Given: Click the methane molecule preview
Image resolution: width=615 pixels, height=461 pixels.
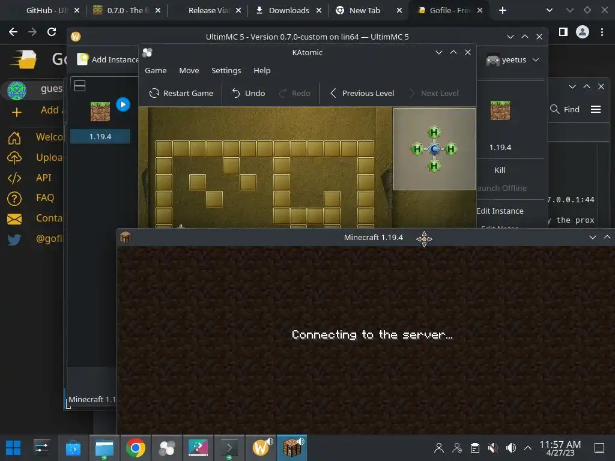Looking at the screenshot, I should point(434,149).
